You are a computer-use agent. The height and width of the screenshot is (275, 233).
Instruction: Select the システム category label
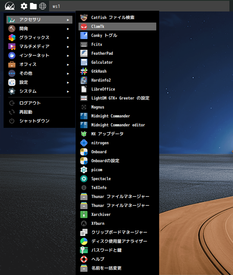(x=28, y=91)
